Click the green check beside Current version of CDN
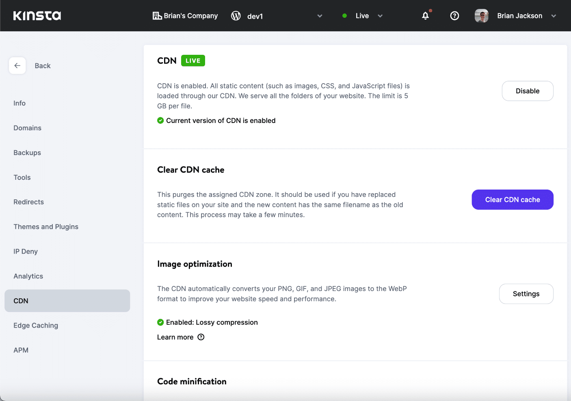The image size is (571, 401). pos(160,120)
